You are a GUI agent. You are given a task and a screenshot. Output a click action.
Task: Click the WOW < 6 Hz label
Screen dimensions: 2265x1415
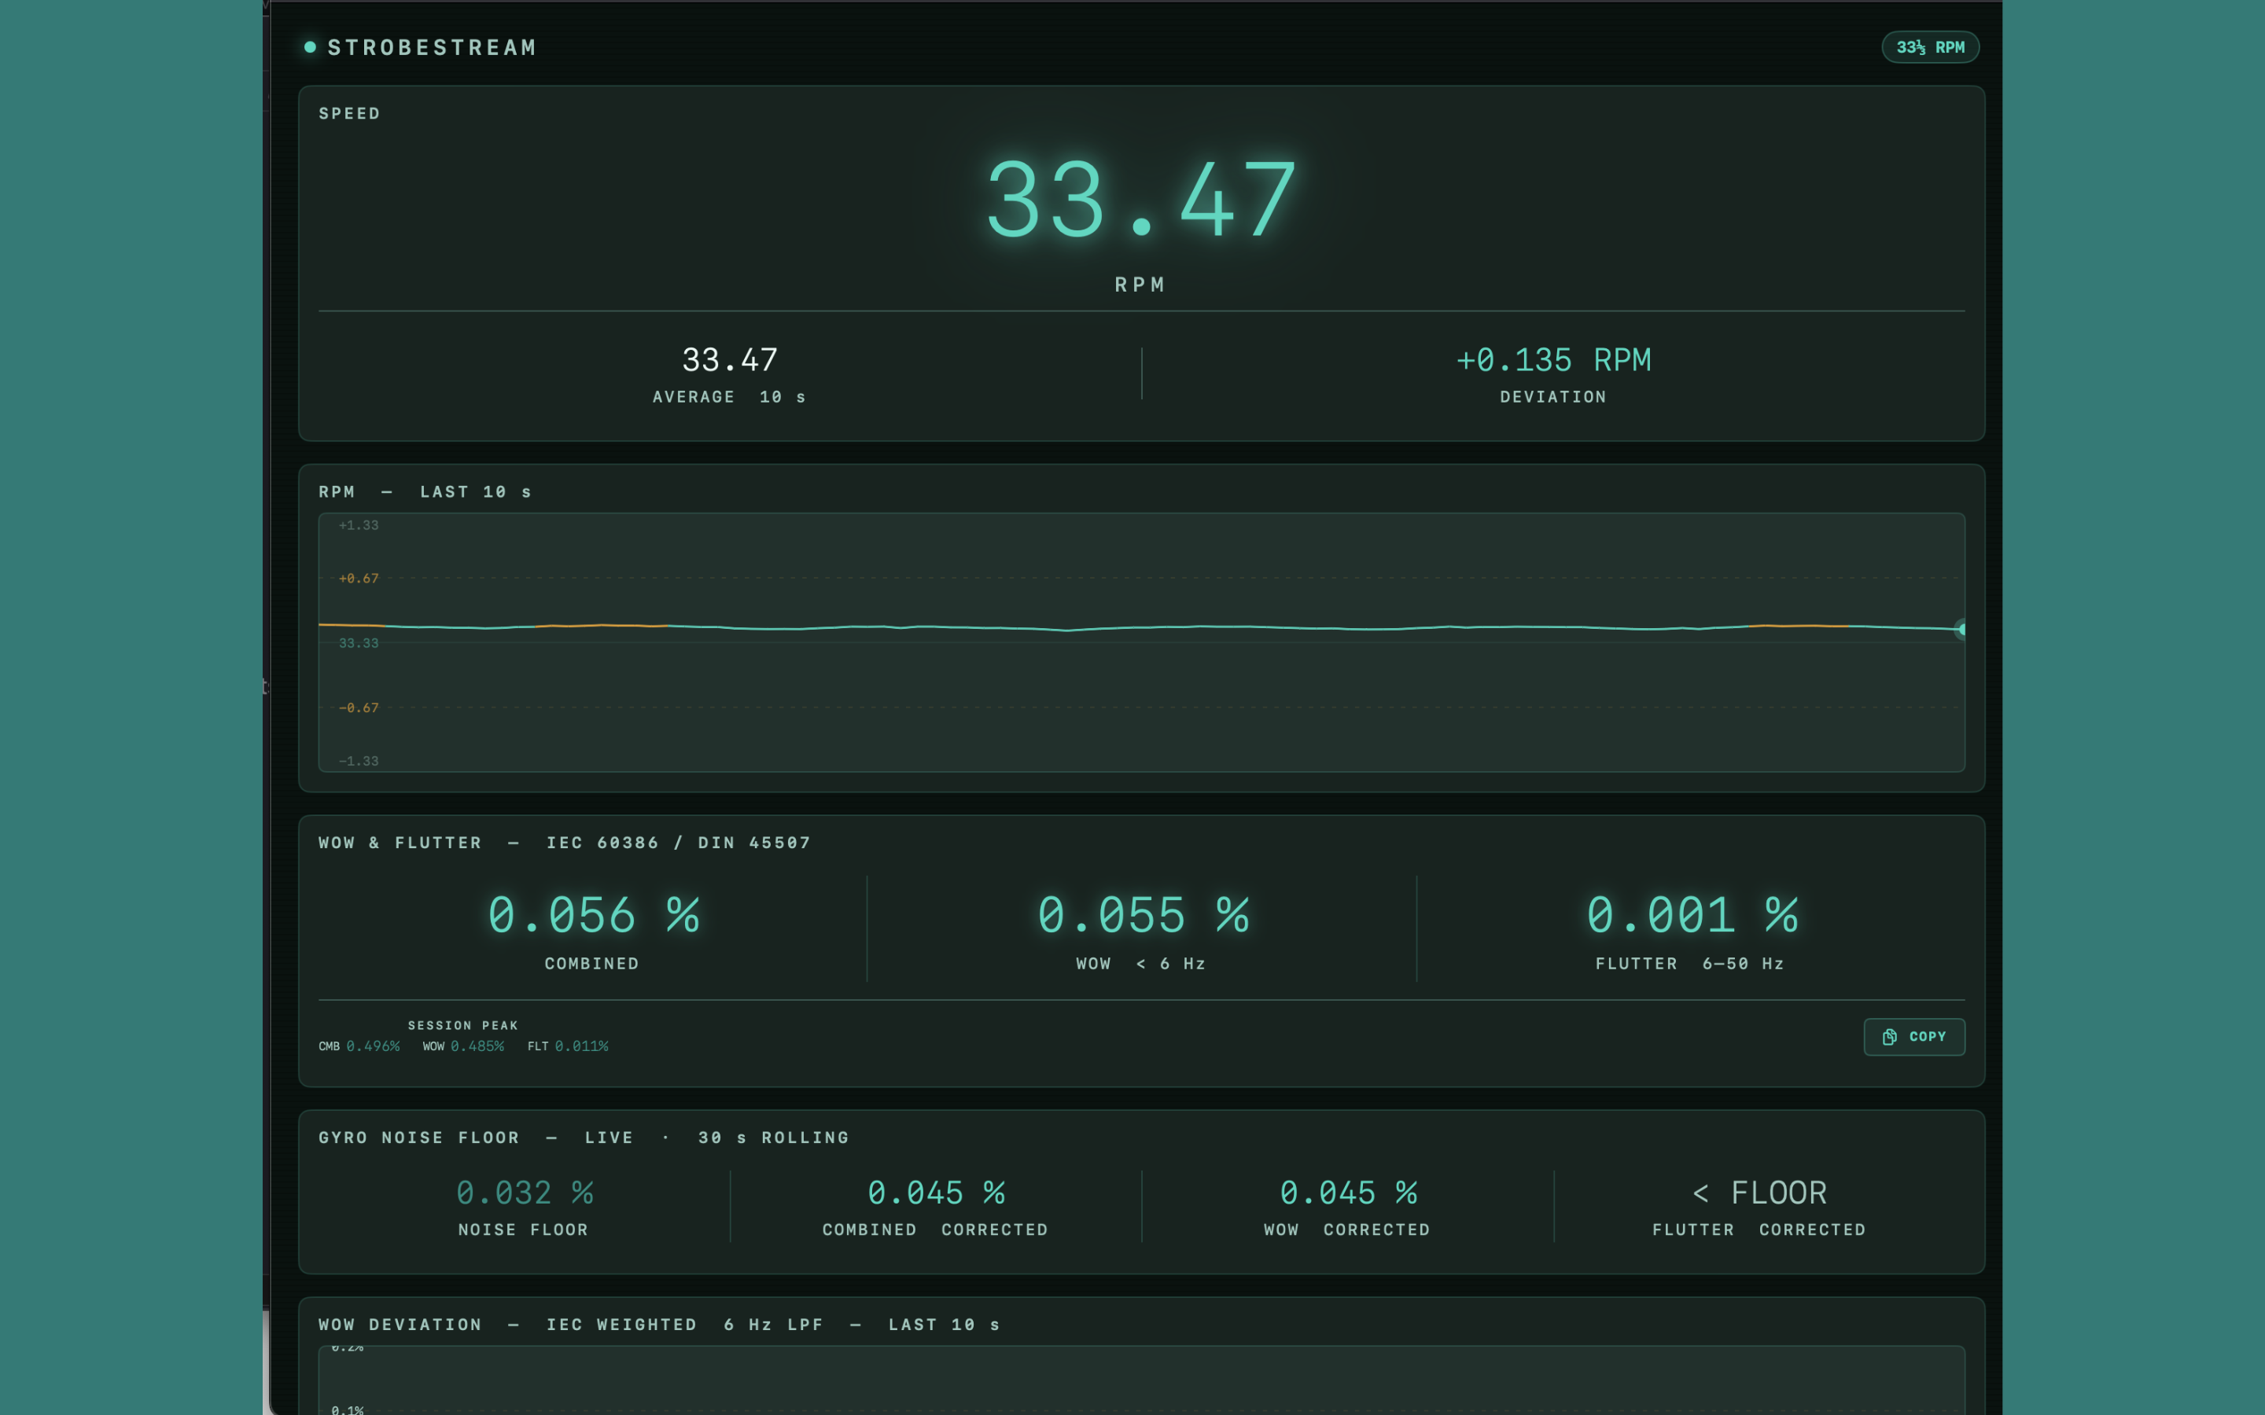tap(1141, 964)
